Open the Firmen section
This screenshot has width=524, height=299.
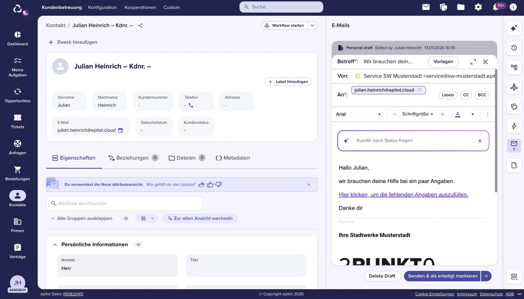[x=18, y=225]
